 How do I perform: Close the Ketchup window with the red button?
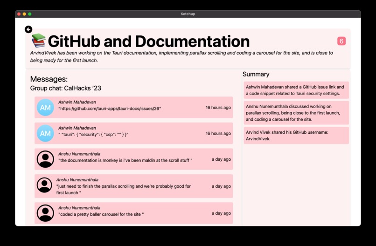(19, 14)
